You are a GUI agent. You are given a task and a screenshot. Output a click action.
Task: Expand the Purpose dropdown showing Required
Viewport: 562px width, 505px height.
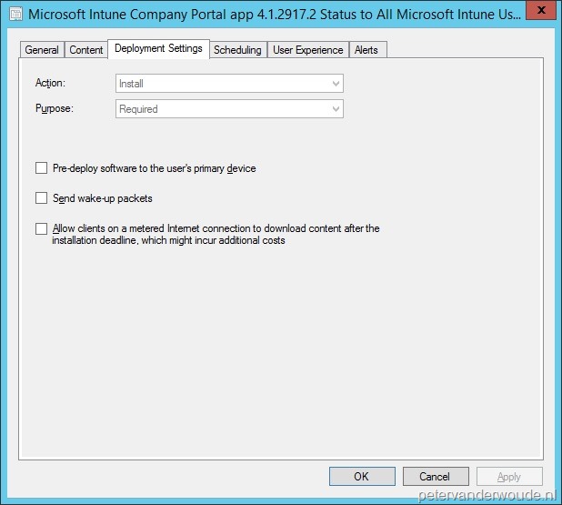pyautogui.click(x=229, y=109)
